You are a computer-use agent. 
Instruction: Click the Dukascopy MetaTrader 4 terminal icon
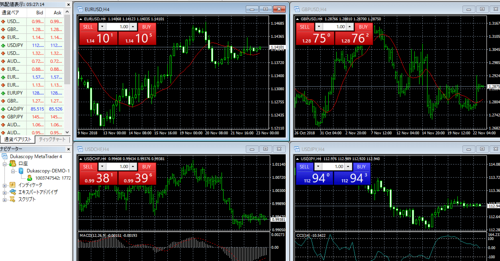[x=4, y=157]
